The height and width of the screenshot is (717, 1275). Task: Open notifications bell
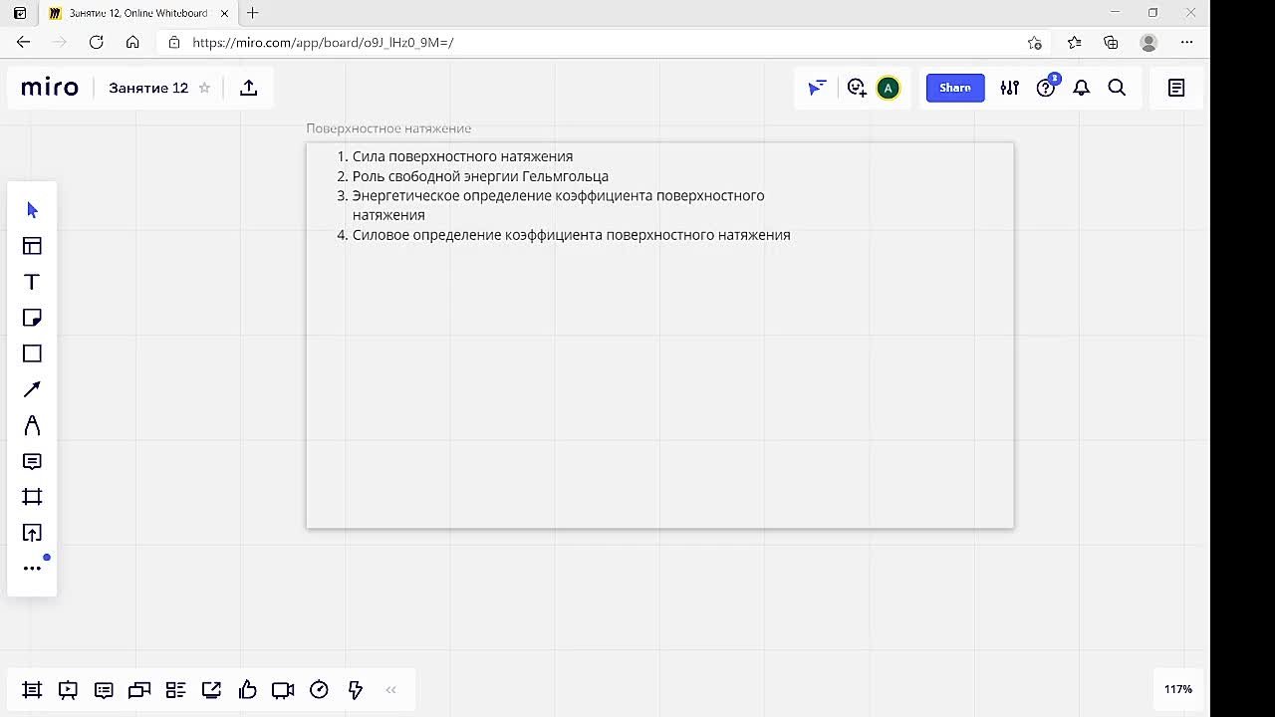[1082, 88]
